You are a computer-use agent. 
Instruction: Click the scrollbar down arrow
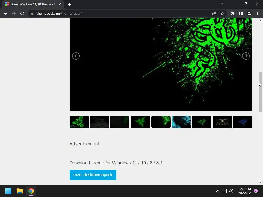pyautogui.click(x=261, y=182)
